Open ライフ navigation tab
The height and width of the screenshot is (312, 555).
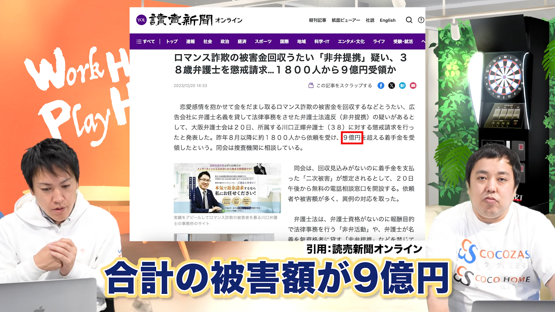[379, 42]
